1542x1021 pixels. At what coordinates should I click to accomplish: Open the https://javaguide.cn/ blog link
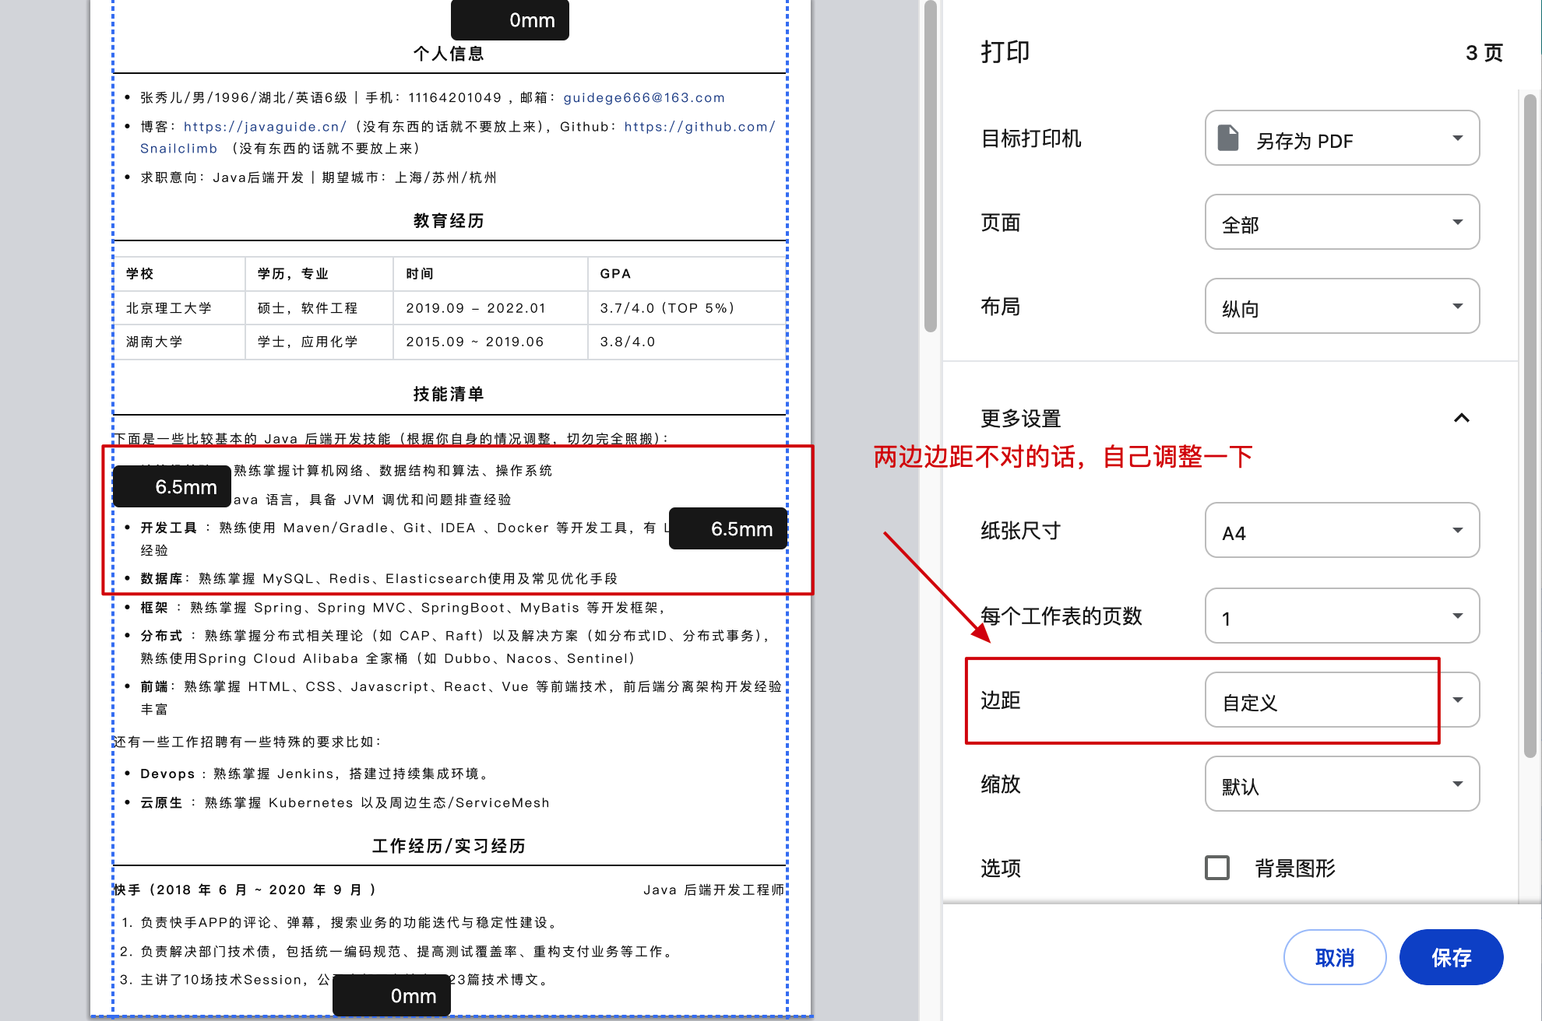(265, 127)
